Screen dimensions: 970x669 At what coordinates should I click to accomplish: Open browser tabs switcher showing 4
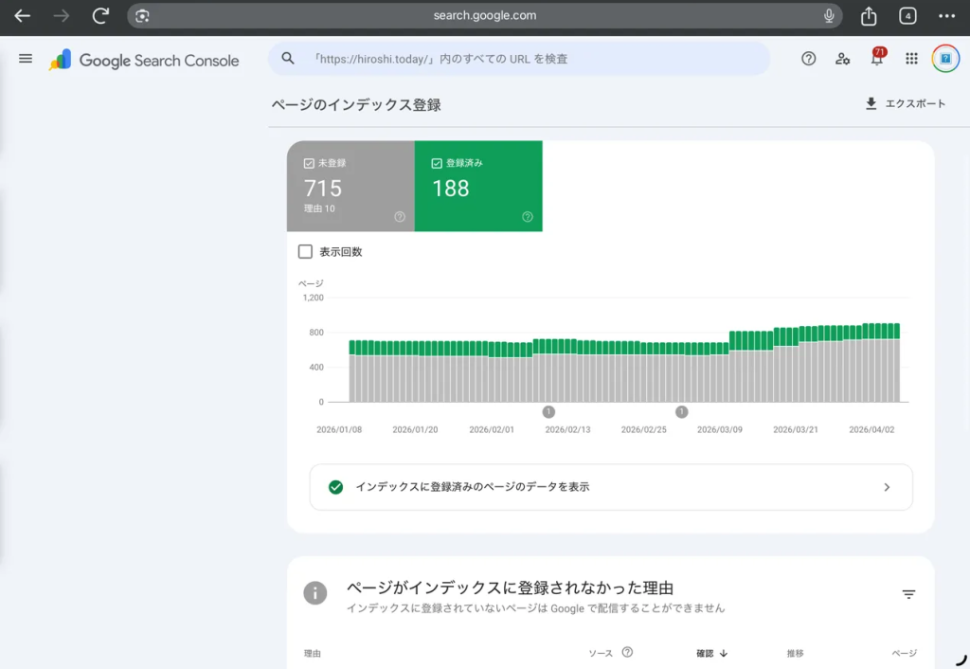coord(907,16)
